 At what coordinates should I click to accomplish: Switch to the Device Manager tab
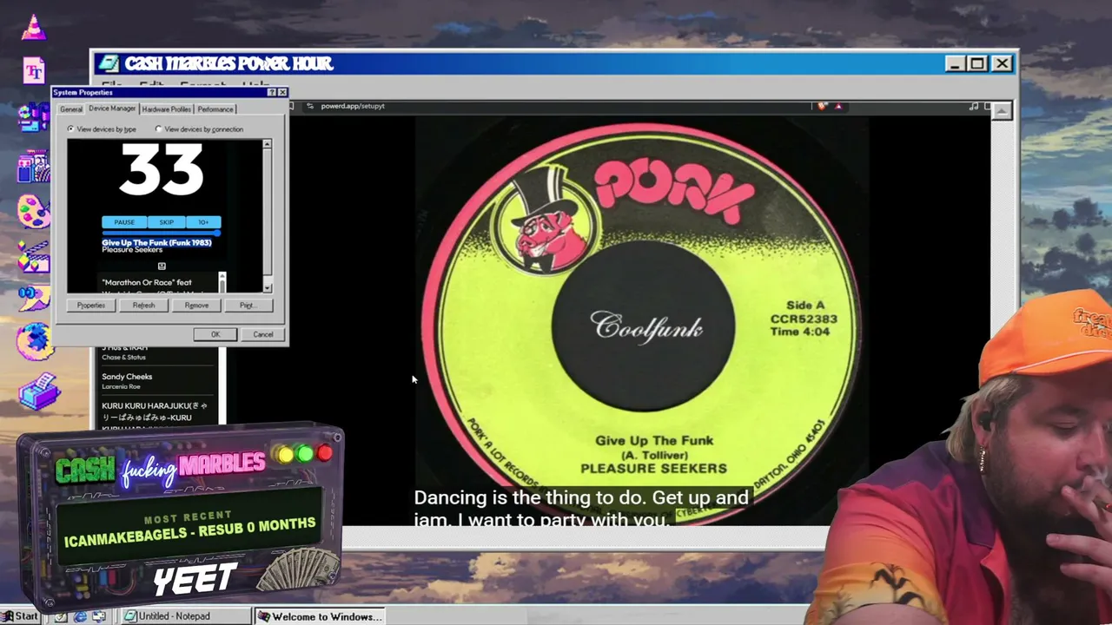112,109
